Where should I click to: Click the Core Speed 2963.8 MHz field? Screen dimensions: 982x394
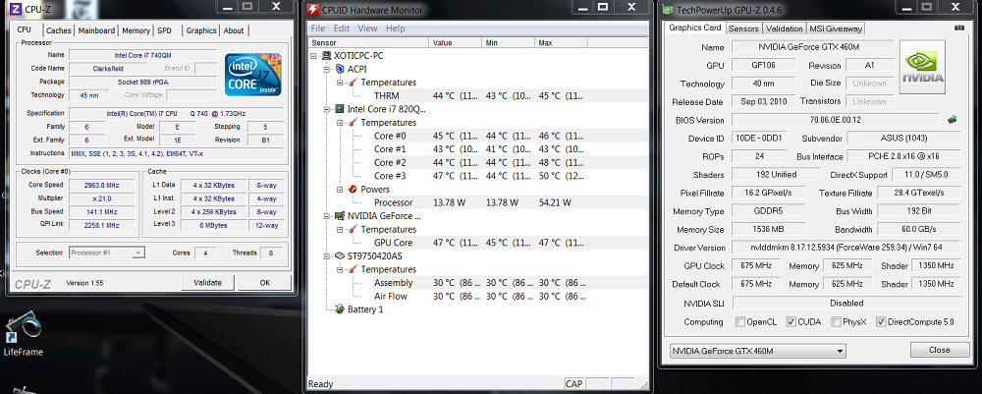pos(101,185)
